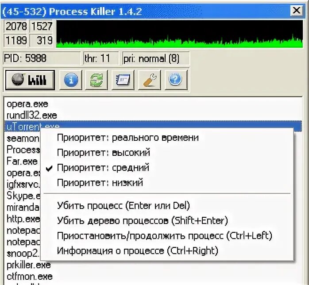Click the 1527 memory counter

pos(41,27)
